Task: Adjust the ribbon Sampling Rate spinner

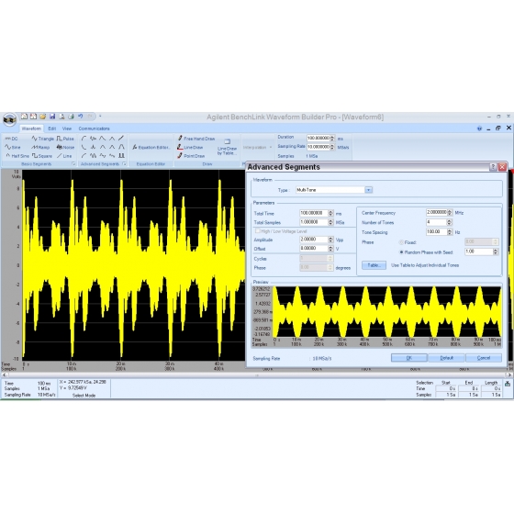Action: [332, 147]
